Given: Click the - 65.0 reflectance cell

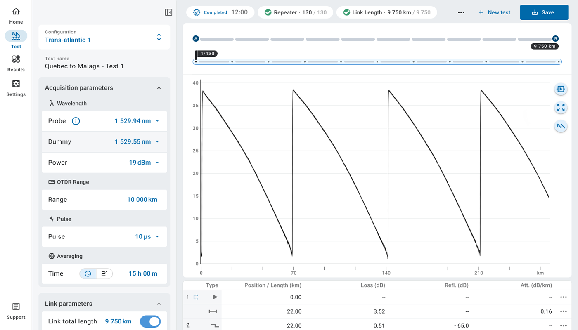Looking at the screenshot, I should tap(461, 325).
